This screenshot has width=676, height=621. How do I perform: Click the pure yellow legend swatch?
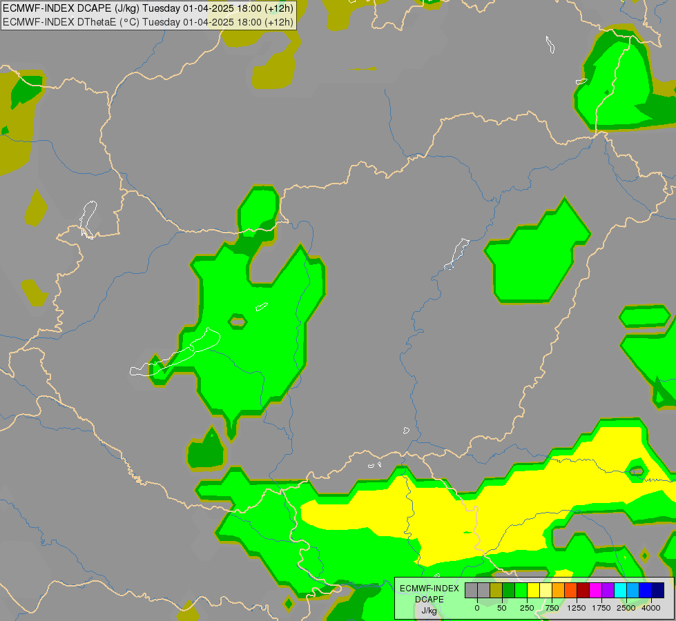tap(533, 591)
